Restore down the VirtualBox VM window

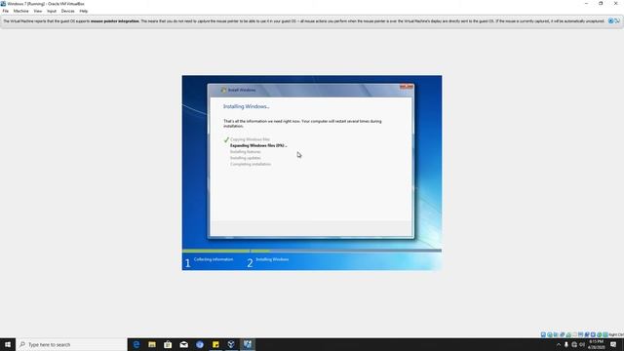coord(601,4)
